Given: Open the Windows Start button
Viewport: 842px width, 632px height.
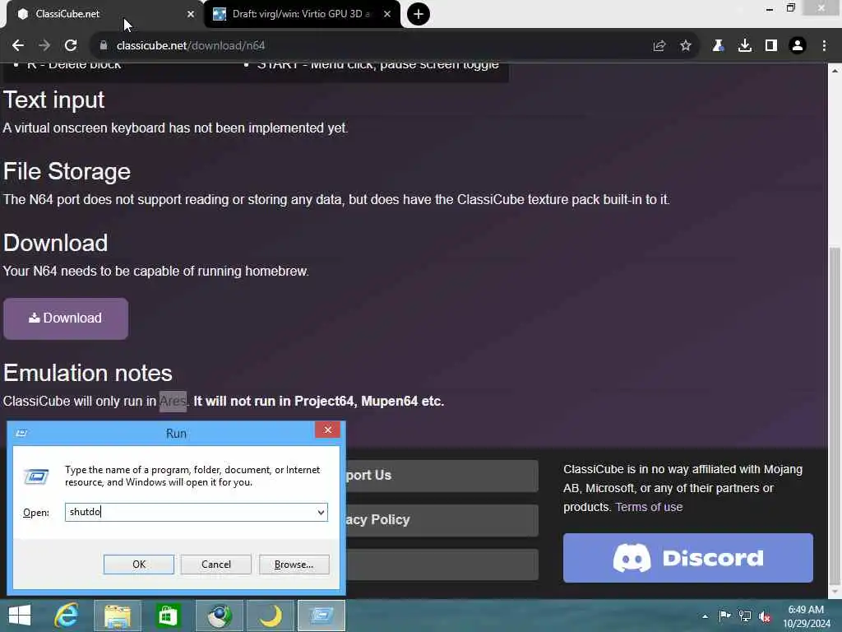Looking at the screenshot, I should (x=20, y=616).
